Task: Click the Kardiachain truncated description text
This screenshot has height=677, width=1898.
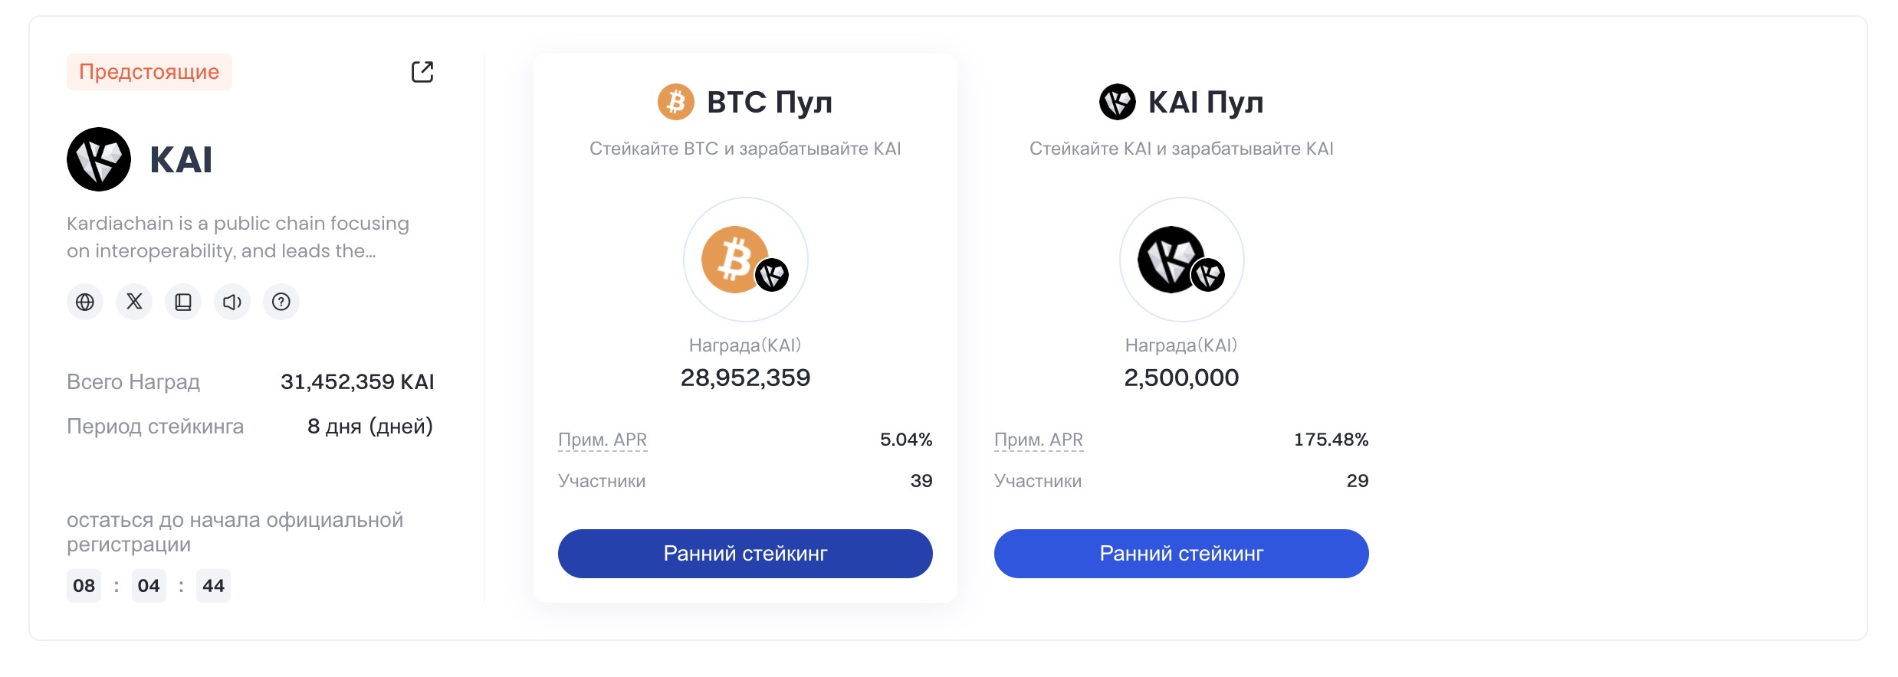Action: coord(238,237)
